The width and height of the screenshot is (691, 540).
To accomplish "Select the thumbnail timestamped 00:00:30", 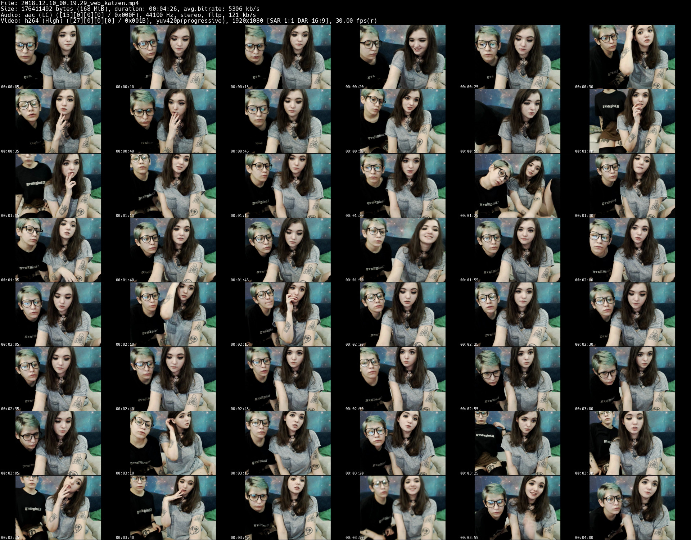I will pyautogui.click(x=632, y=57).
